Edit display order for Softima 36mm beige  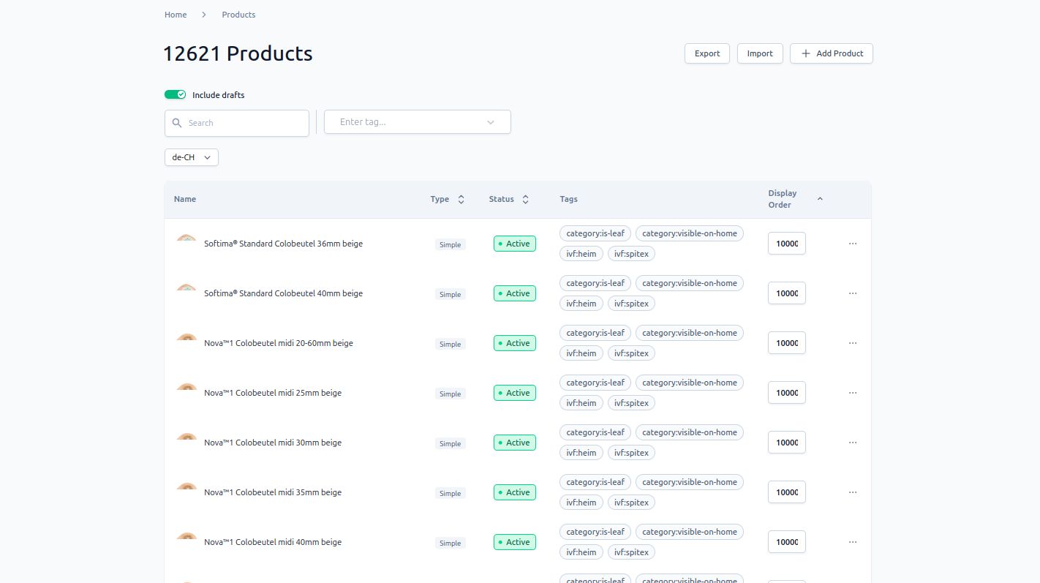(787, 244)
